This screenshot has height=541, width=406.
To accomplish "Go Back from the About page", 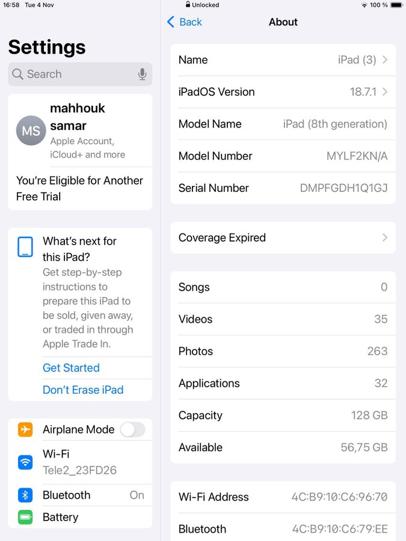I will coord(185,22).
